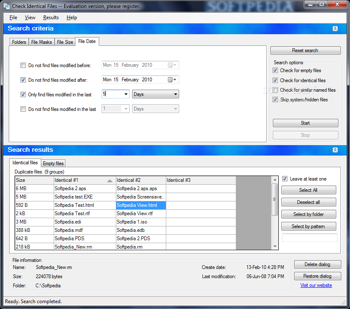Screen dimensions: 350x309
Task: Select Softpedia test.EXE cell
Action: pos(85,197)
